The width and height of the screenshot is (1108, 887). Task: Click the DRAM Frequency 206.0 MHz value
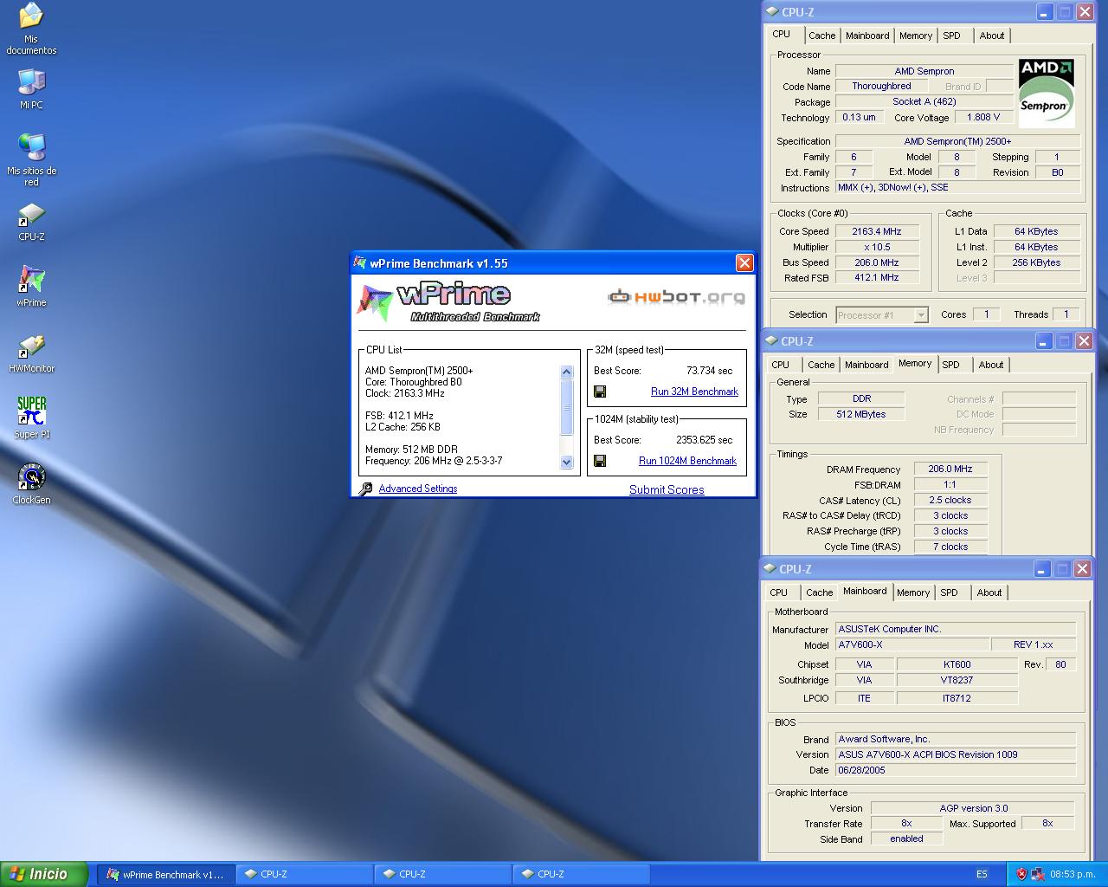point(950,469)
